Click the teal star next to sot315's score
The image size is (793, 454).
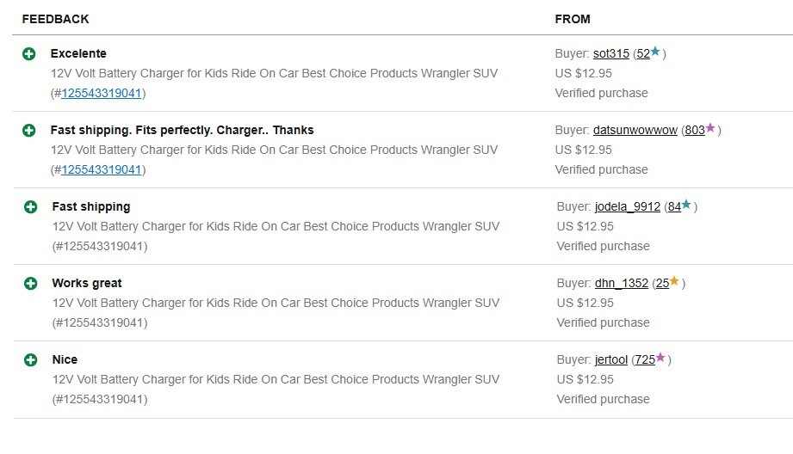tap(655, 51)
